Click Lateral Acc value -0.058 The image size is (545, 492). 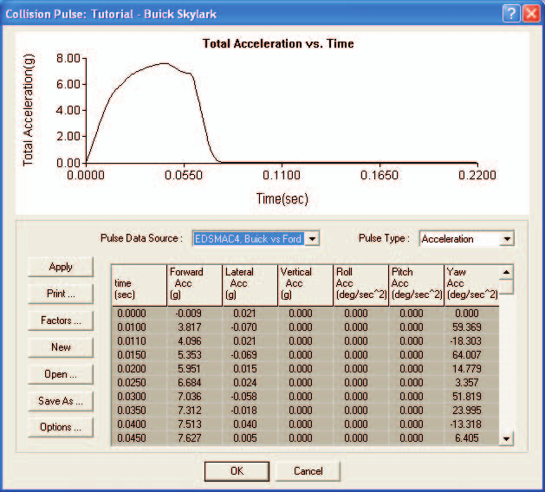click(x=250, y=397)
